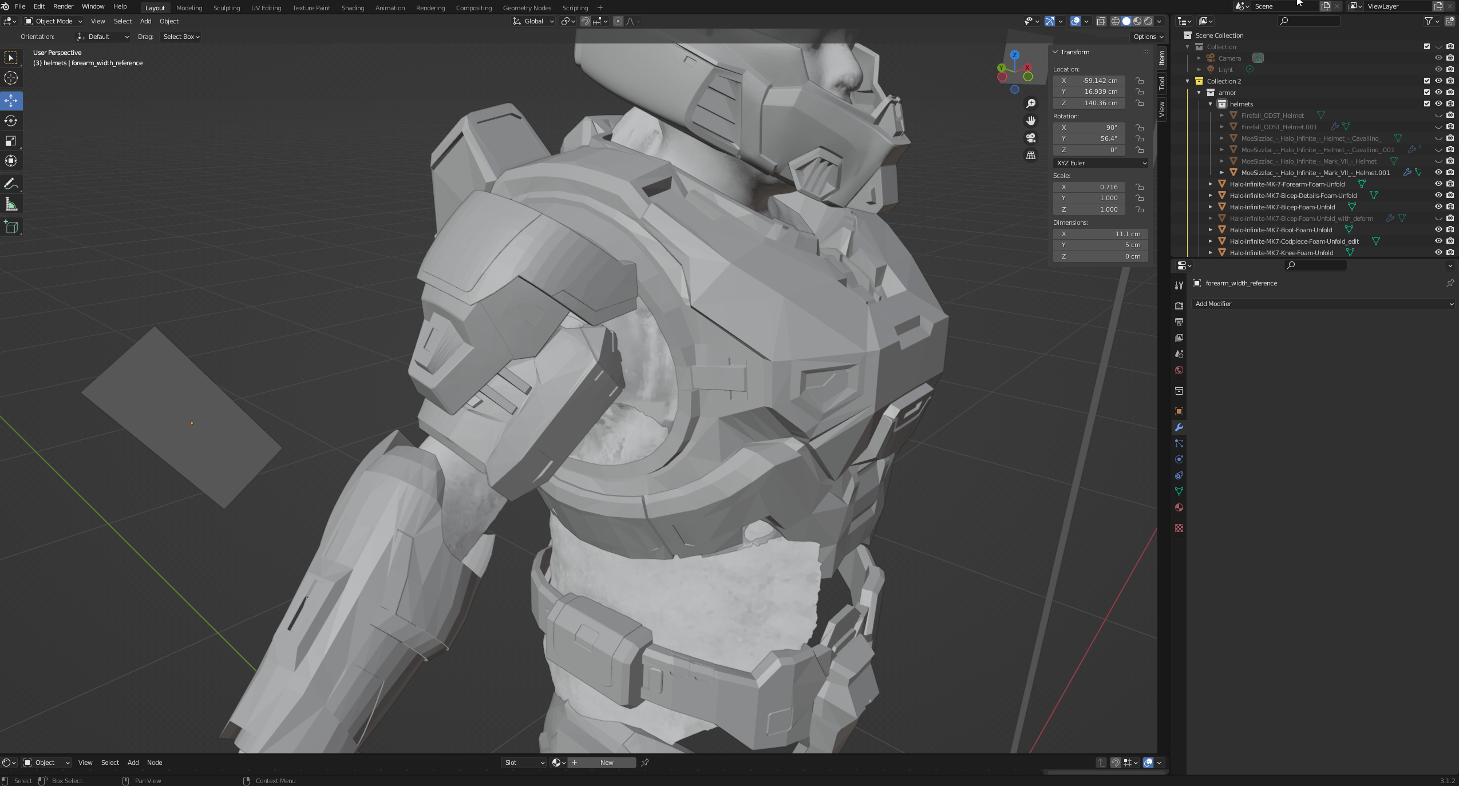
Task: Open the Render menu
Action: [63, 6]
